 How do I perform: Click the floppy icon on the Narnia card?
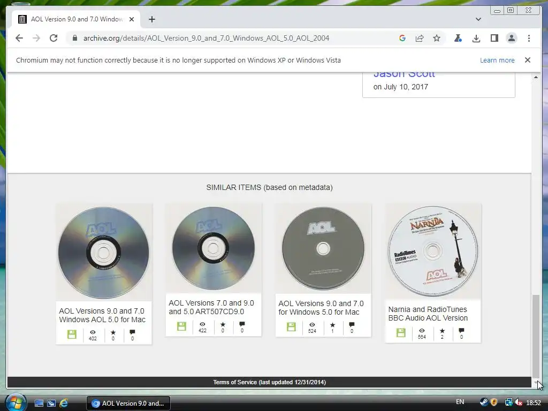tap(401, 333)
